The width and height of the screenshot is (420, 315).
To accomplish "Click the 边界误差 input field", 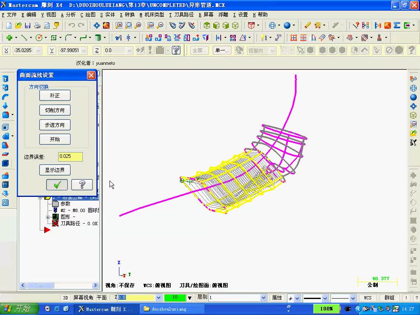I will click(x=71, y=157).
